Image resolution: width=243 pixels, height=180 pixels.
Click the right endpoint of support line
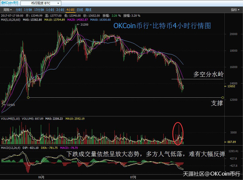click(223, 98)
